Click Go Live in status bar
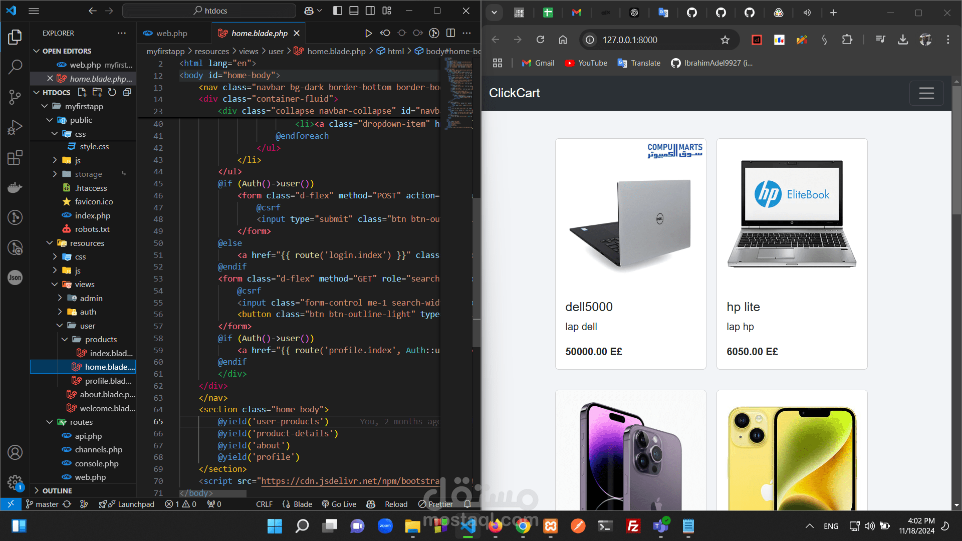962x541 pixels. click(x=339, y=504)
